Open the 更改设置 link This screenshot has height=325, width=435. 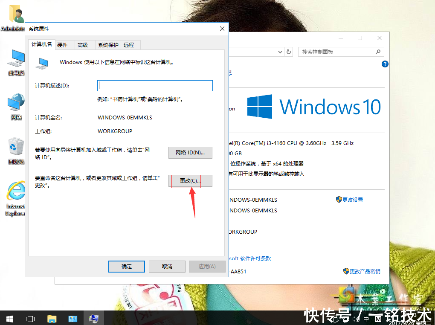click(352, 200)
